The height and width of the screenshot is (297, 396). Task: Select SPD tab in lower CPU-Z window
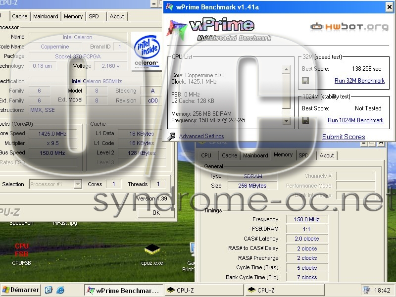[303, 155]
